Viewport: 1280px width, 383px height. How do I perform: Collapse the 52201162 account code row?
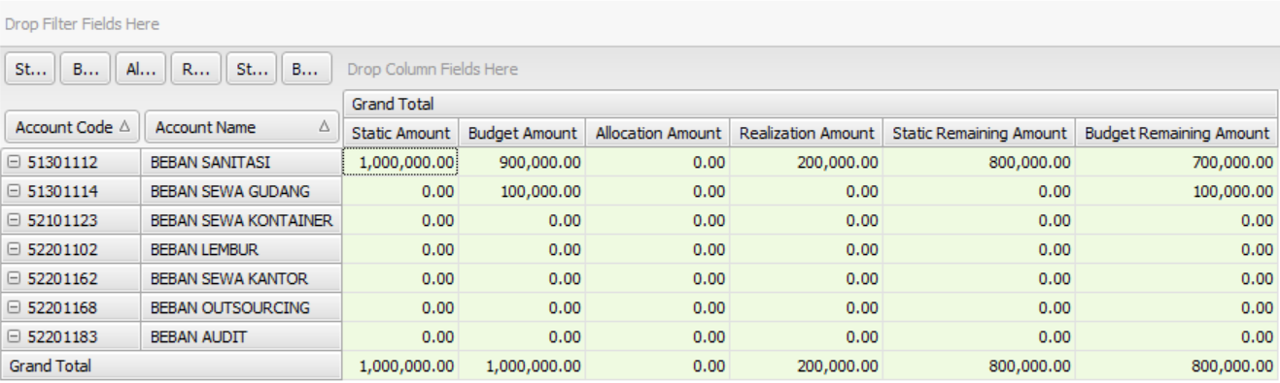click(x=13, y=278)
